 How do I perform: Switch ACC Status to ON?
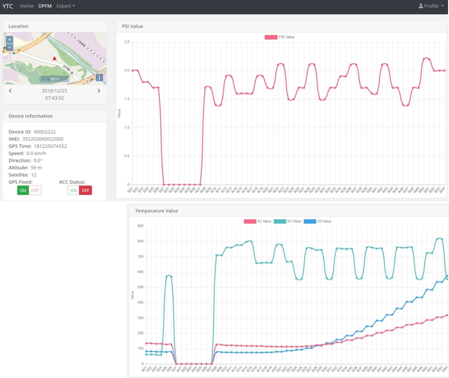point(73,190)
